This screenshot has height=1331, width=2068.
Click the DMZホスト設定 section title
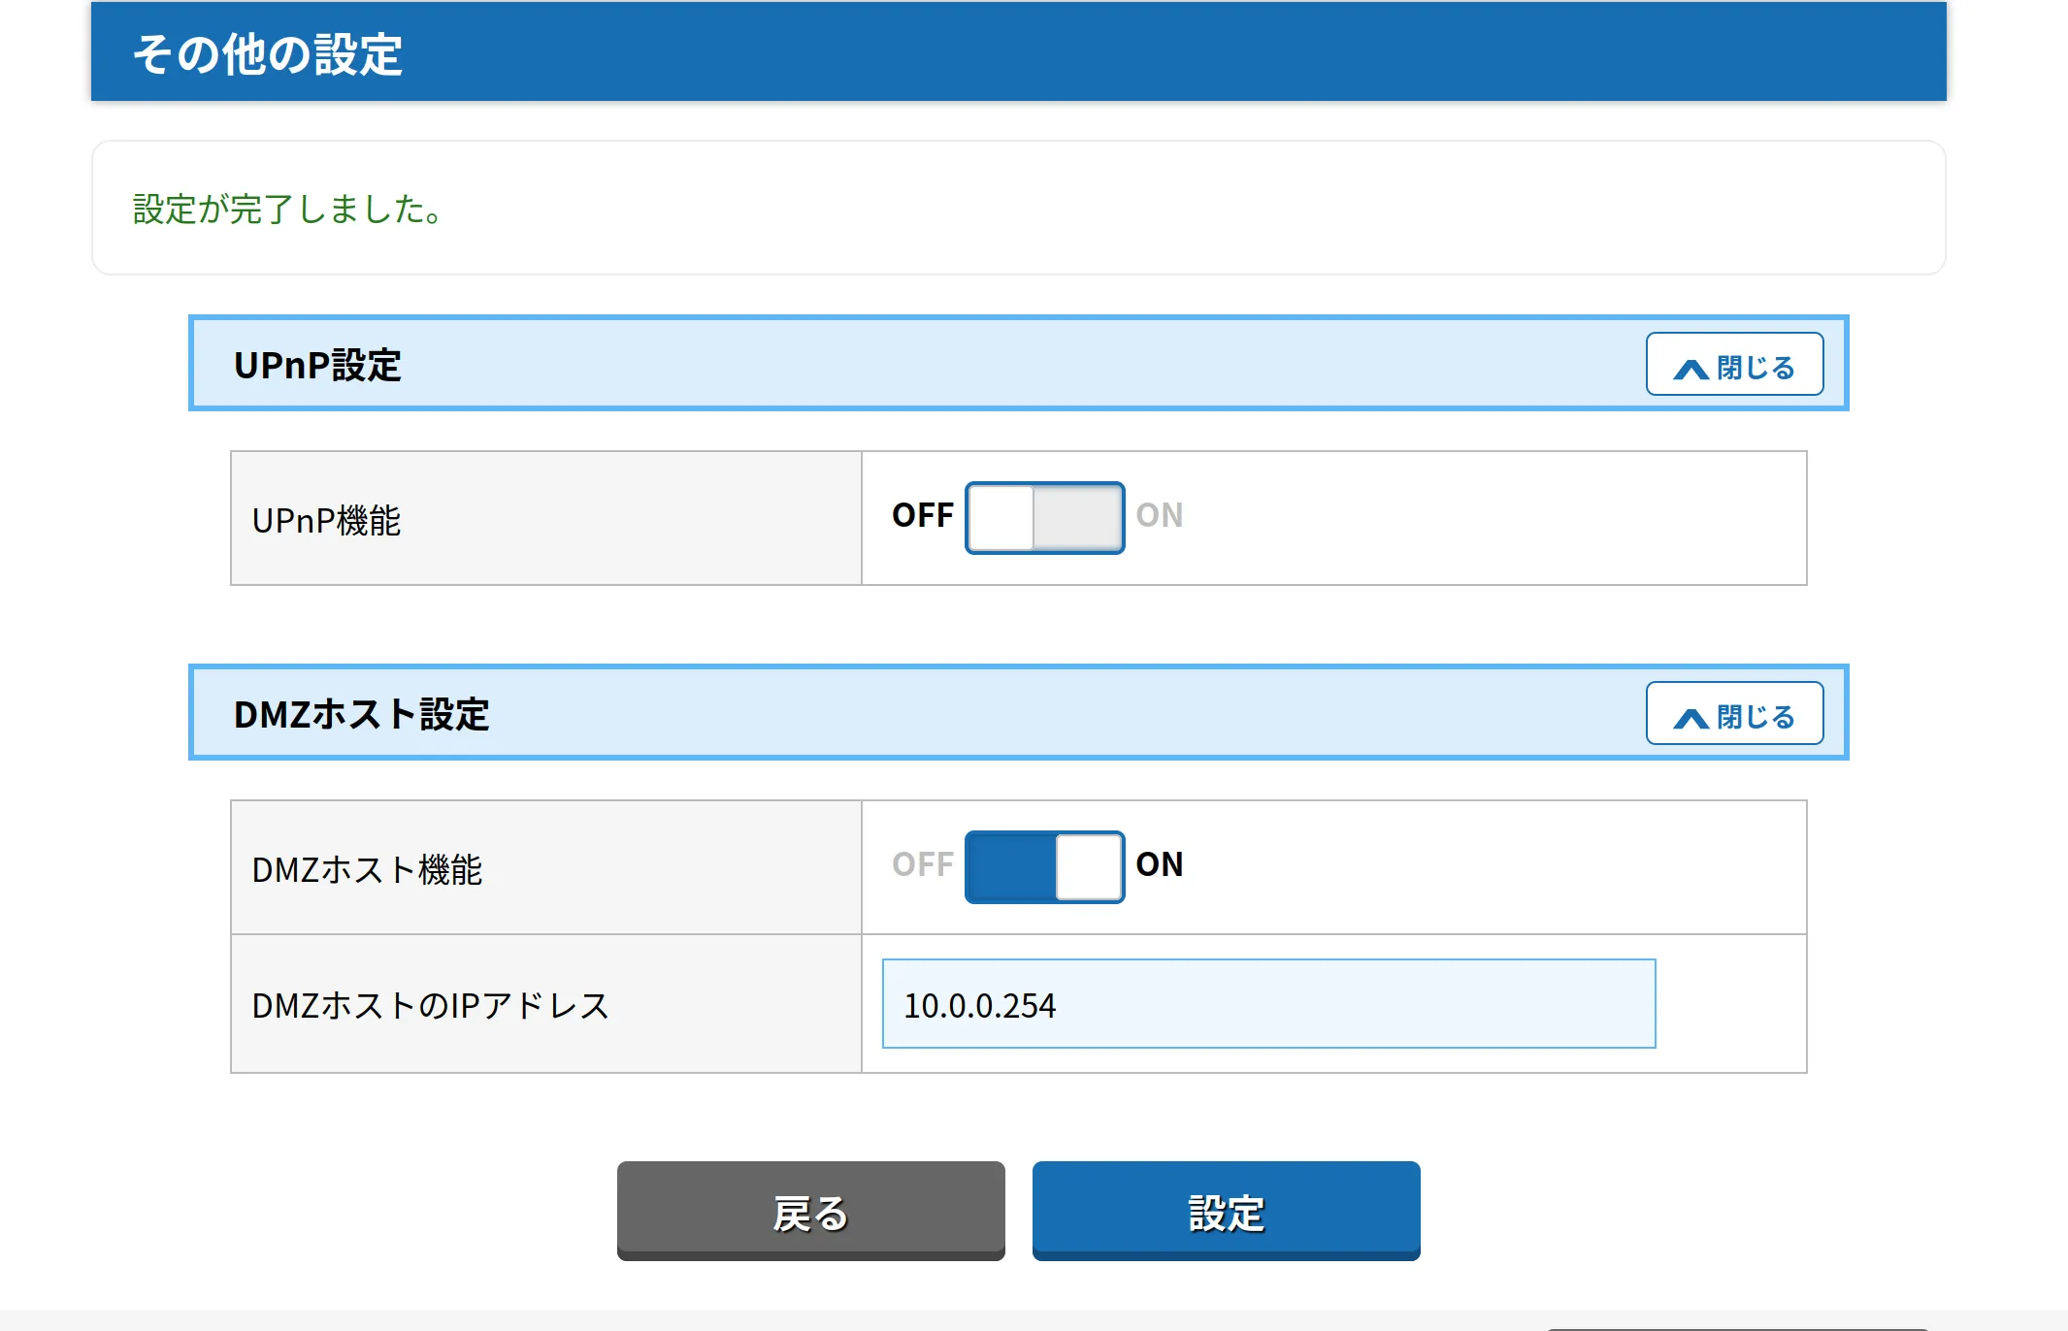[361, 715]
